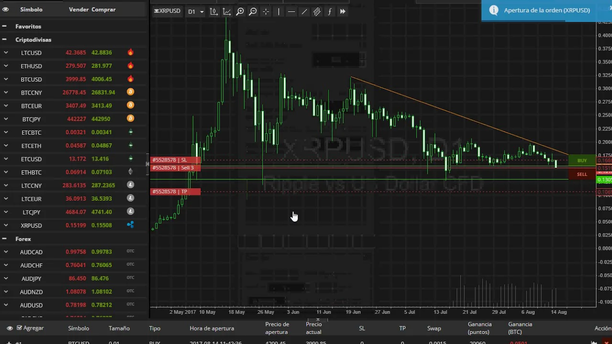Viewport: 612px width, 344px height.
Task: Click the fire icon beside ETHUSD
Action: (130, 65)
